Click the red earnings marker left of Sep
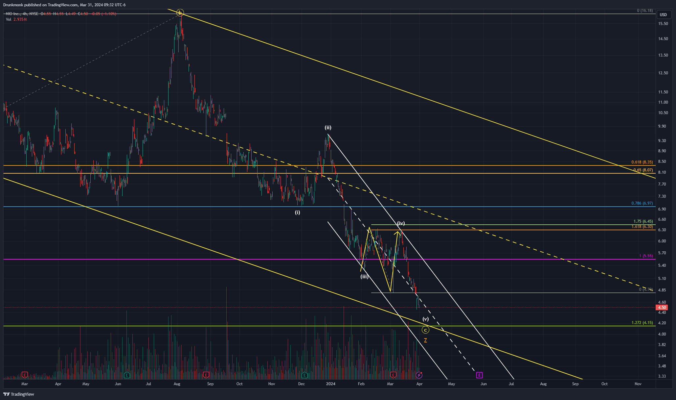 click(206, 375)
